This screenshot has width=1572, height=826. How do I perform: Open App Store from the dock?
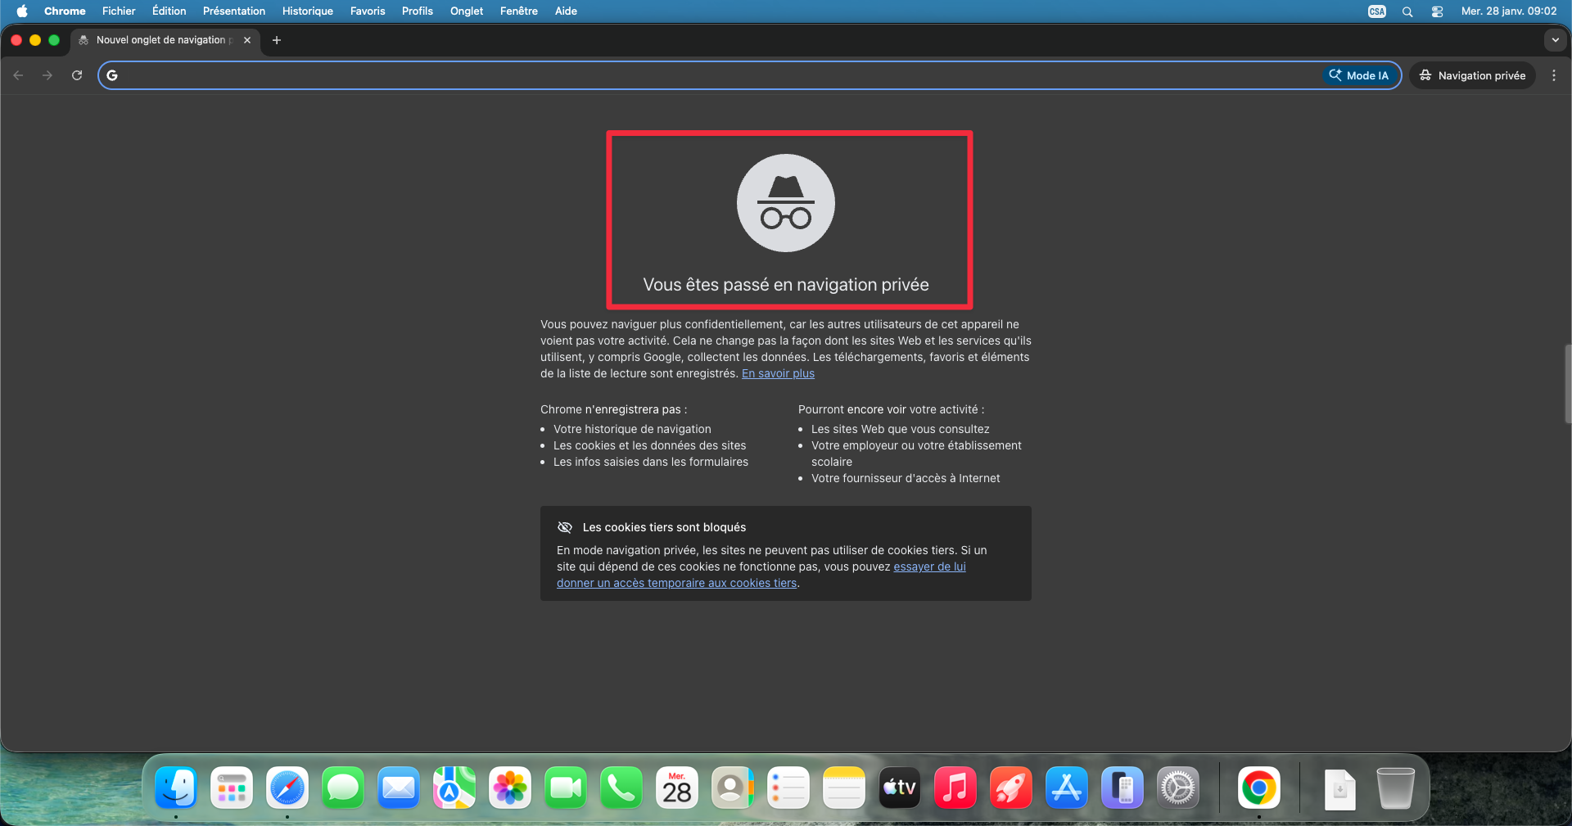[1067, 788]
